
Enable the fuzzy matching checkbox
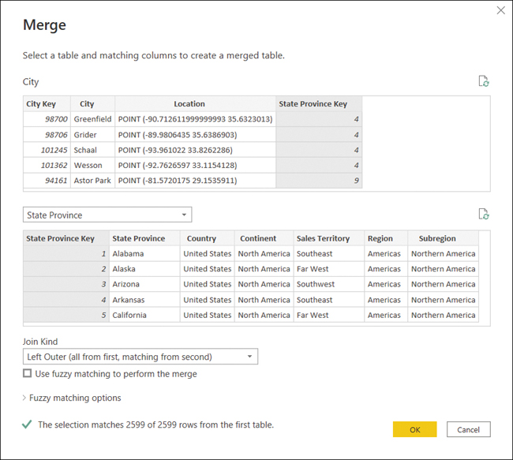[28, 374]
